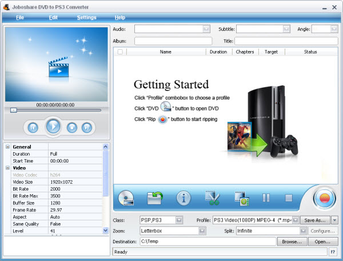Screen dimensions: 343x261
Task: Click the Status column header
Action: pyautogui.click(x=310, y=52)
